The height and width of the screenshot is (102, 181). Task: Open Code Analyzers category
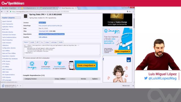(x=7, y=43)
